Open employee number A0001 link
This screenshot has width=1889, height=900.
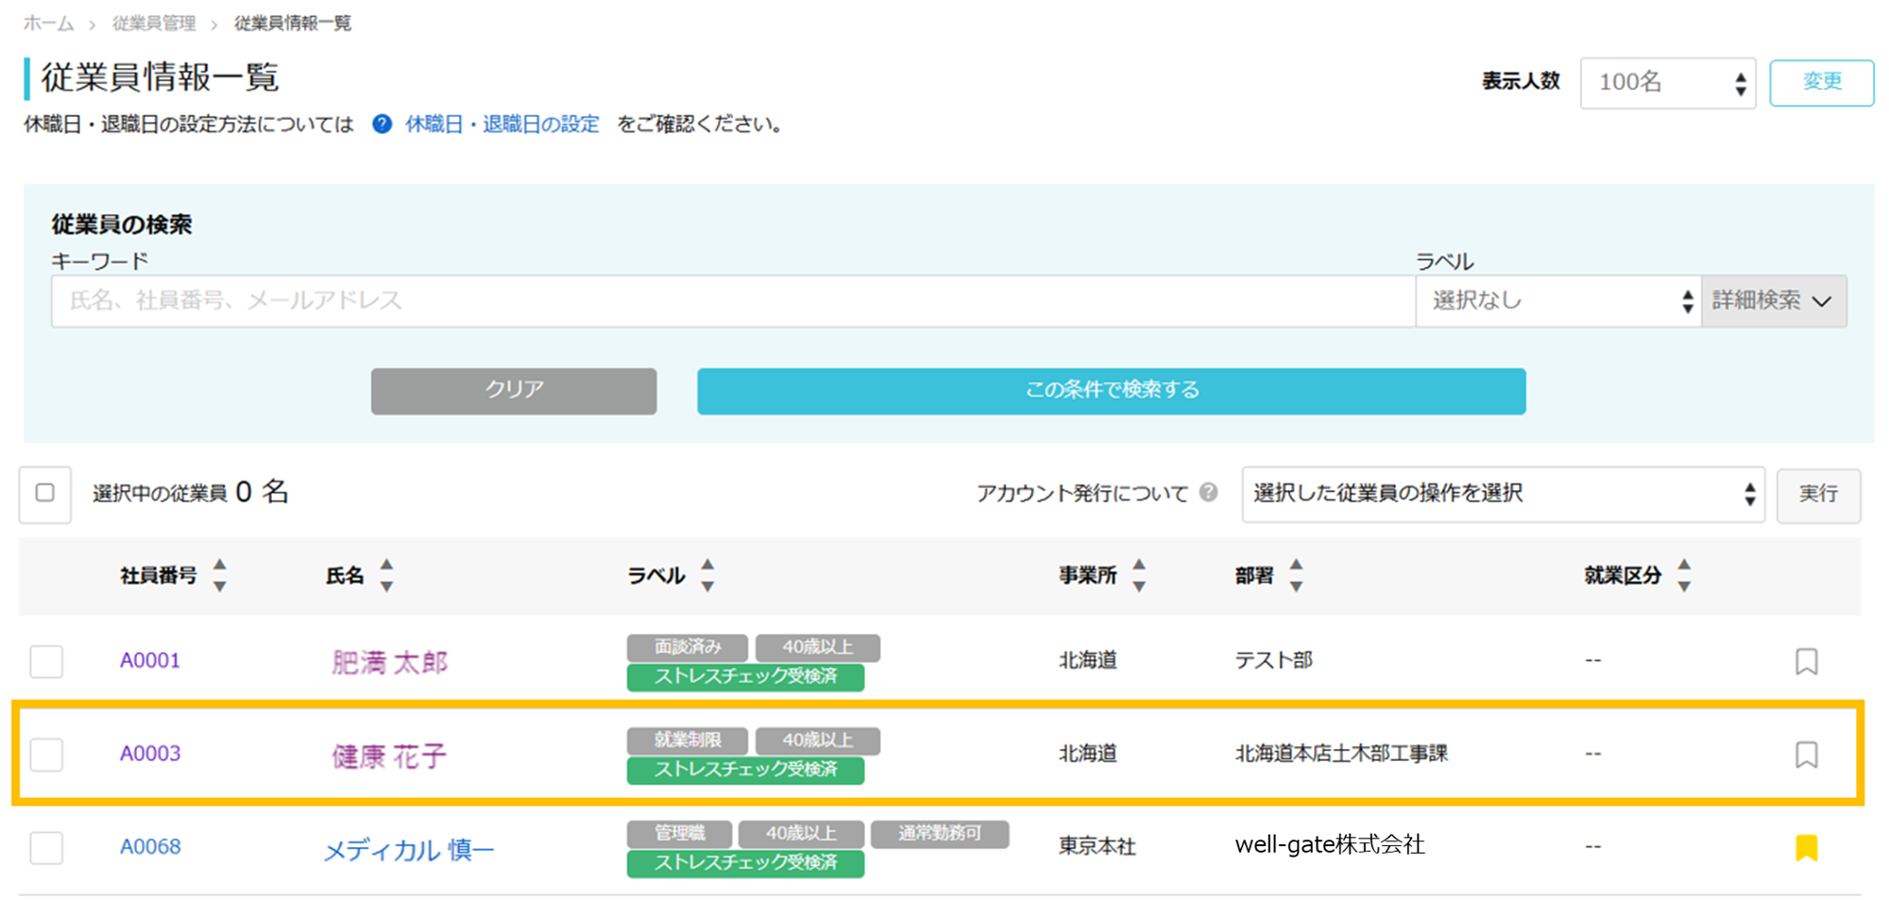pyautogui.click(x=150, y=660)
